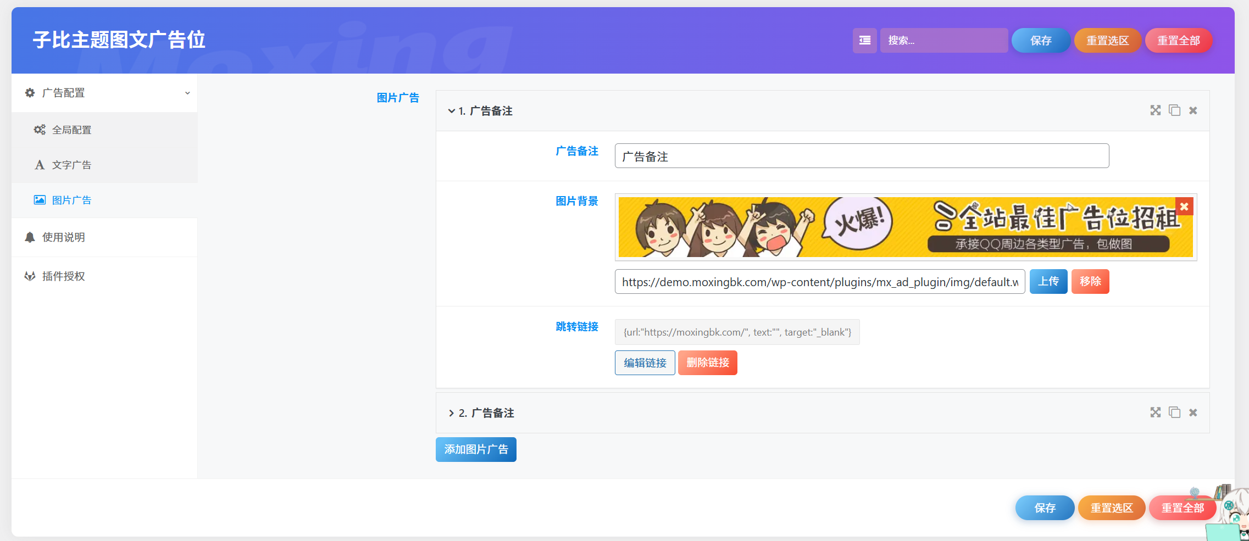Image resolution: width=1249 pixels, height=541 pixels.
Task: Click the ad banner image preview
Action: coord(901,227)
